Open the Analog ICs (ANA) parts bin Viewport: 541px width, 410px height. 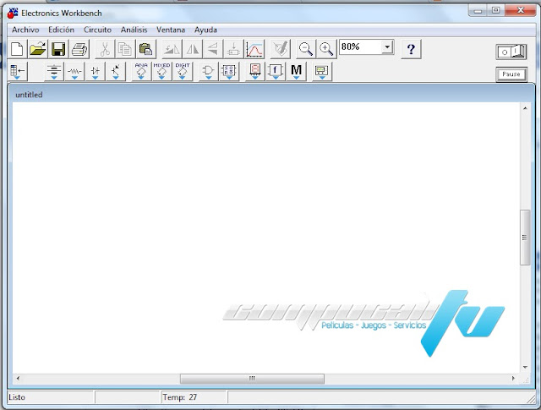coord(141,72)
